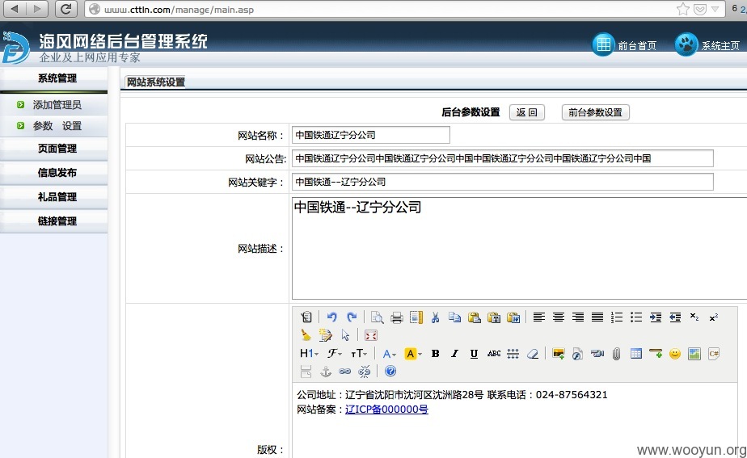Open text color picker

389,353
